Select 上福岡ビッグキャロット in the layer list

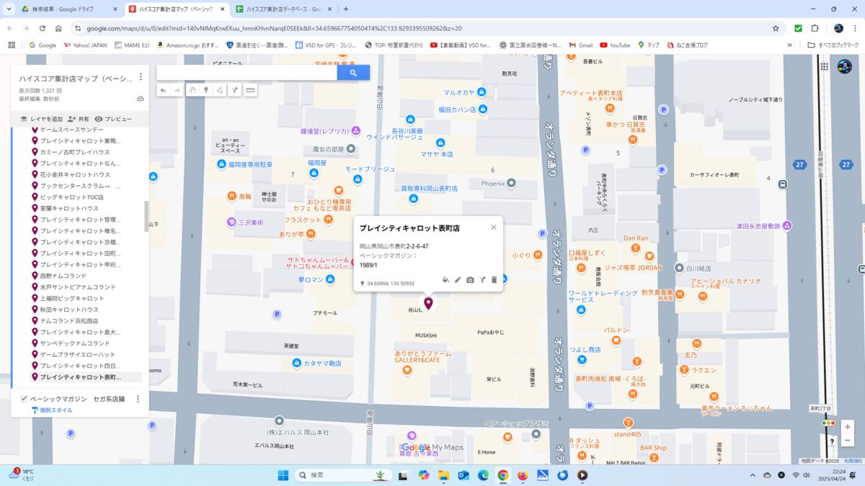click(72, 298)
